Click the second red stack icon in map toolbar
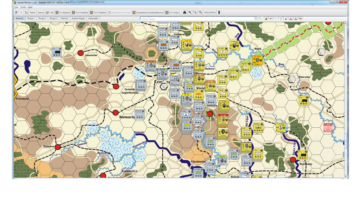This screenshot has width=356, height=200. click(x=296, y=19)
